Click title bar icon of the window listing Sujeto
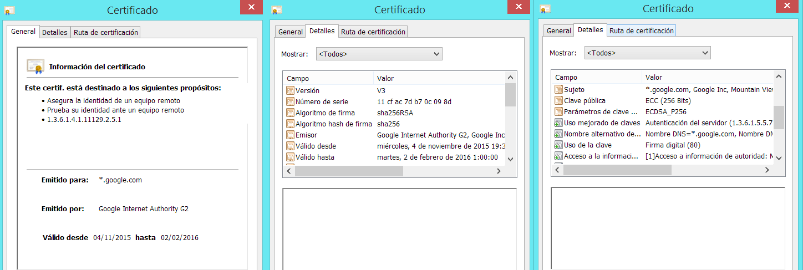This screenshot has height=270, width=803. click(545, 10)
